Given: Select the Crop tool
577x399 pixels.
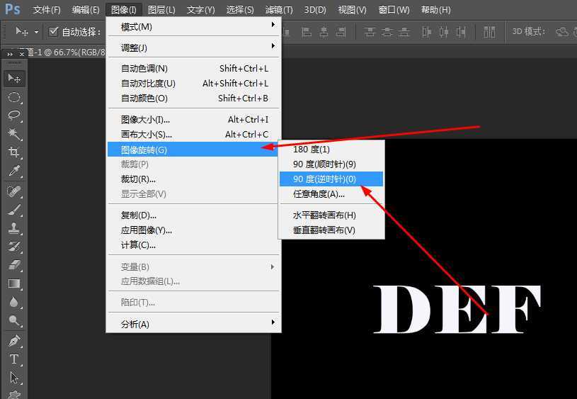Looking at the screenshot, I should coord(14,152).
